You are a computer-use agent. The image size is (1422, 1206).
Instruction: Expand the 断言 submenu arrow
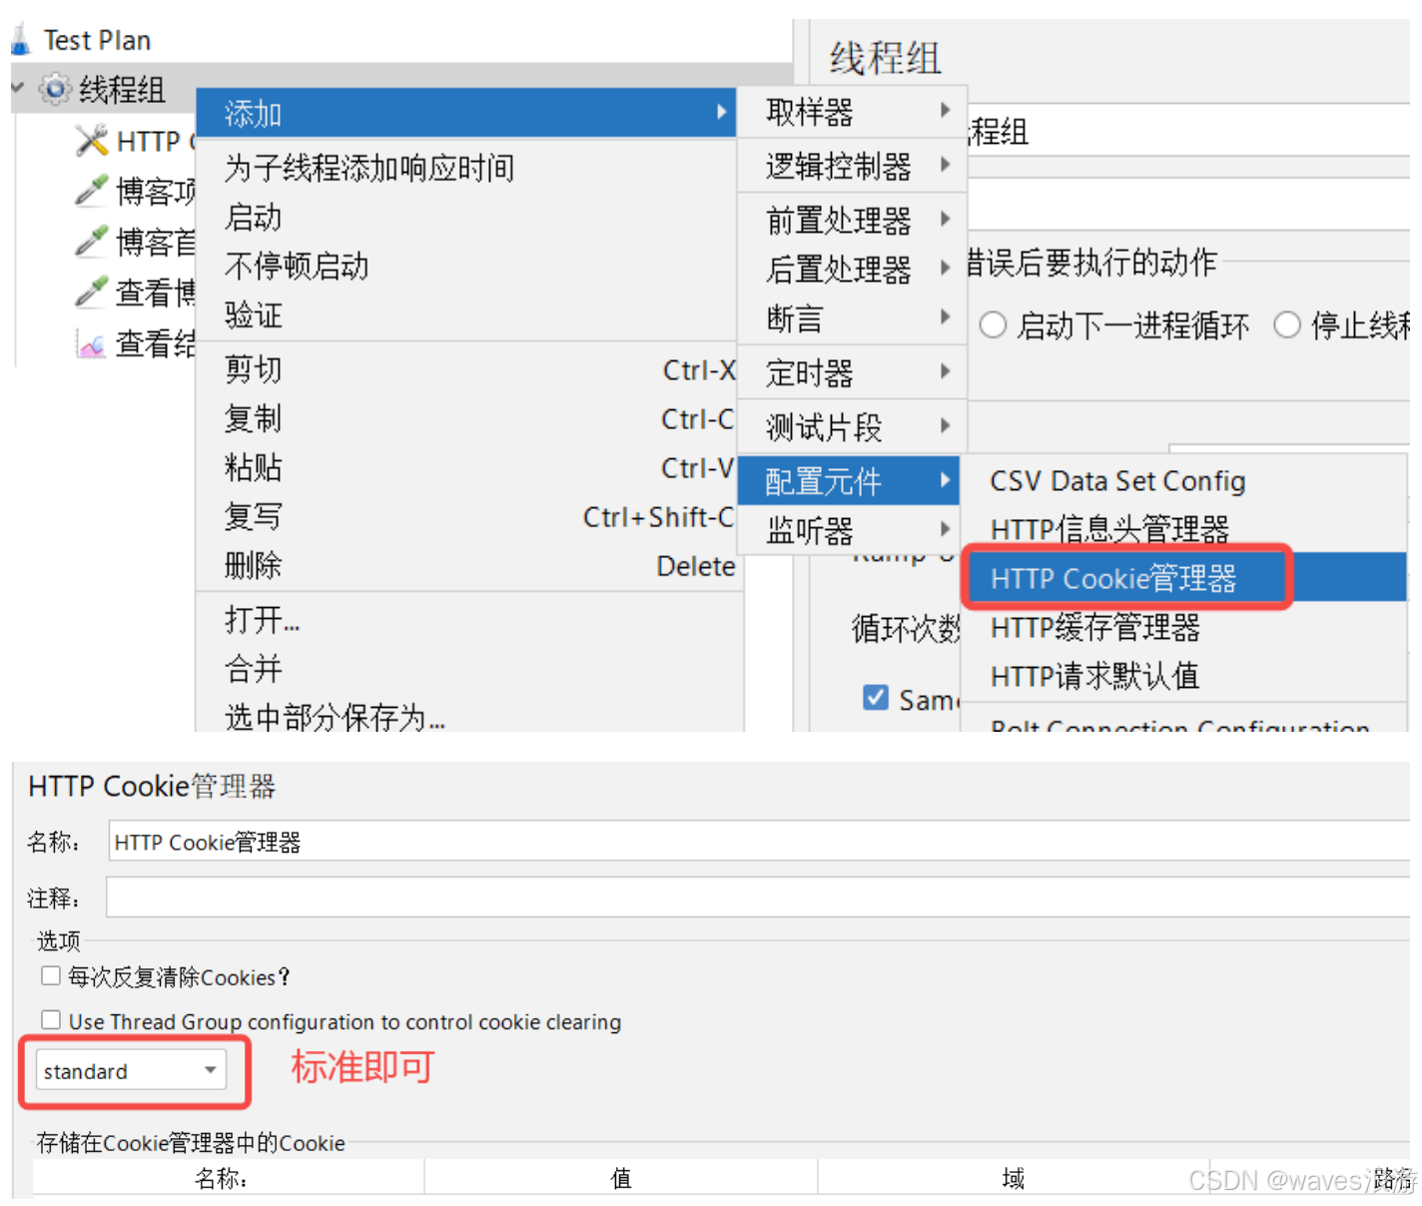tap(945, 317)
